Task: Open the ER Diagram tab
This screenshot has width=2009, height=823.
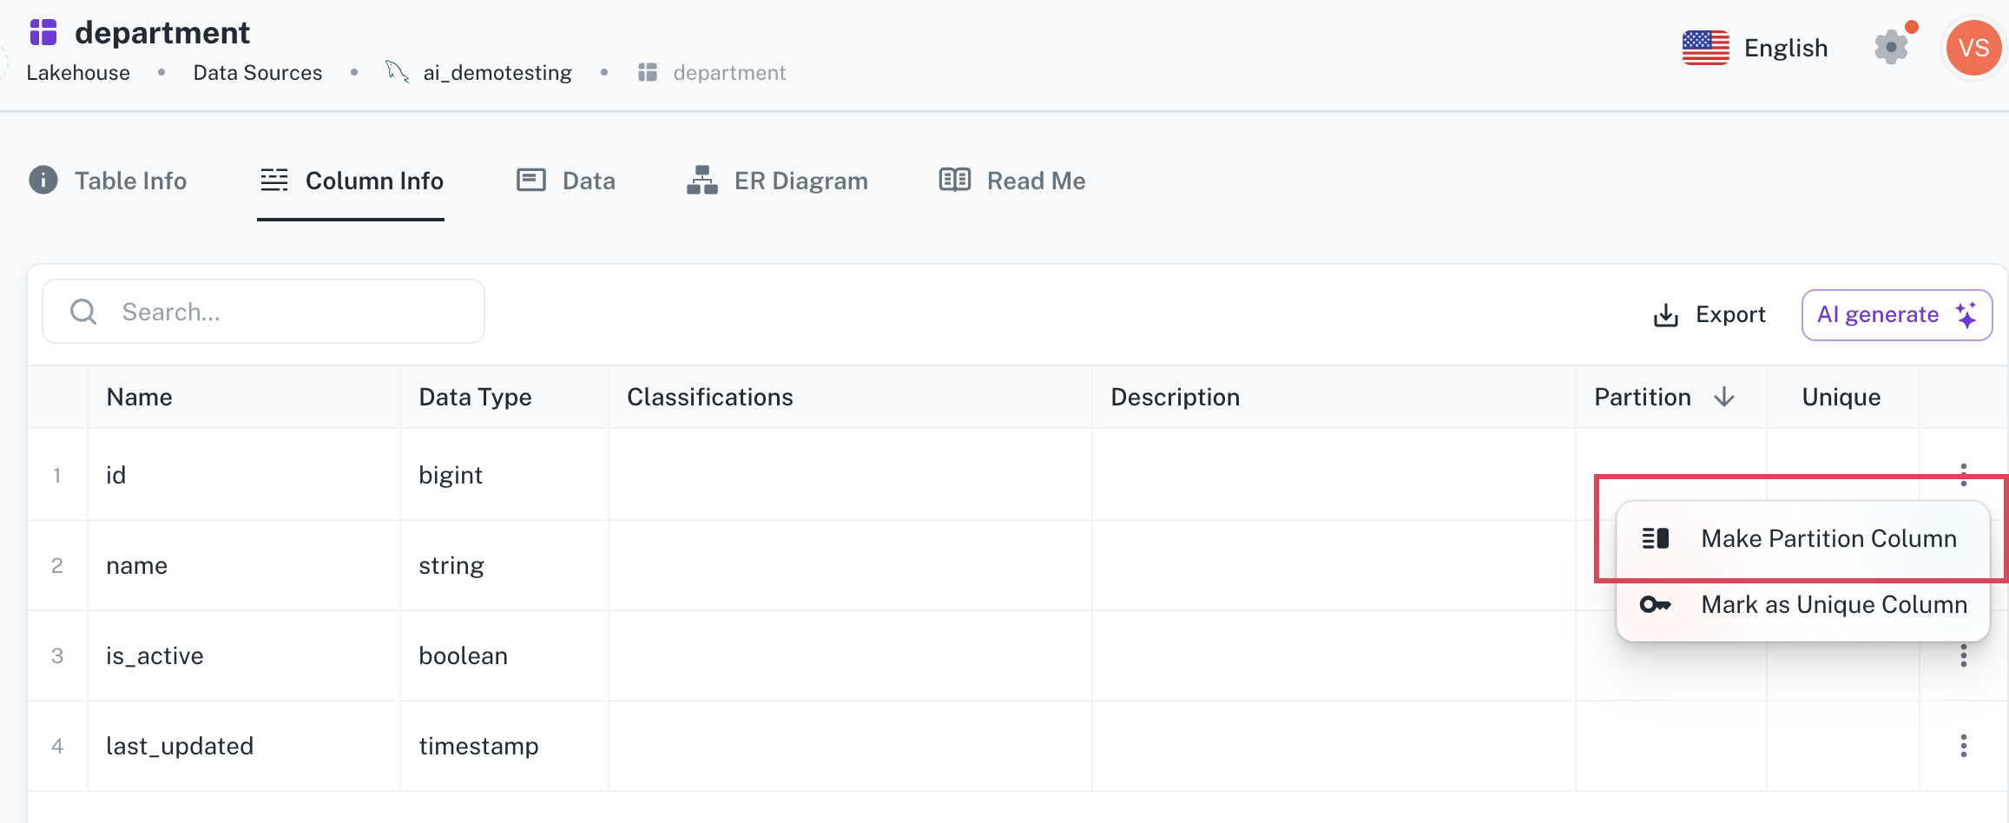Action: pos(777,181)
